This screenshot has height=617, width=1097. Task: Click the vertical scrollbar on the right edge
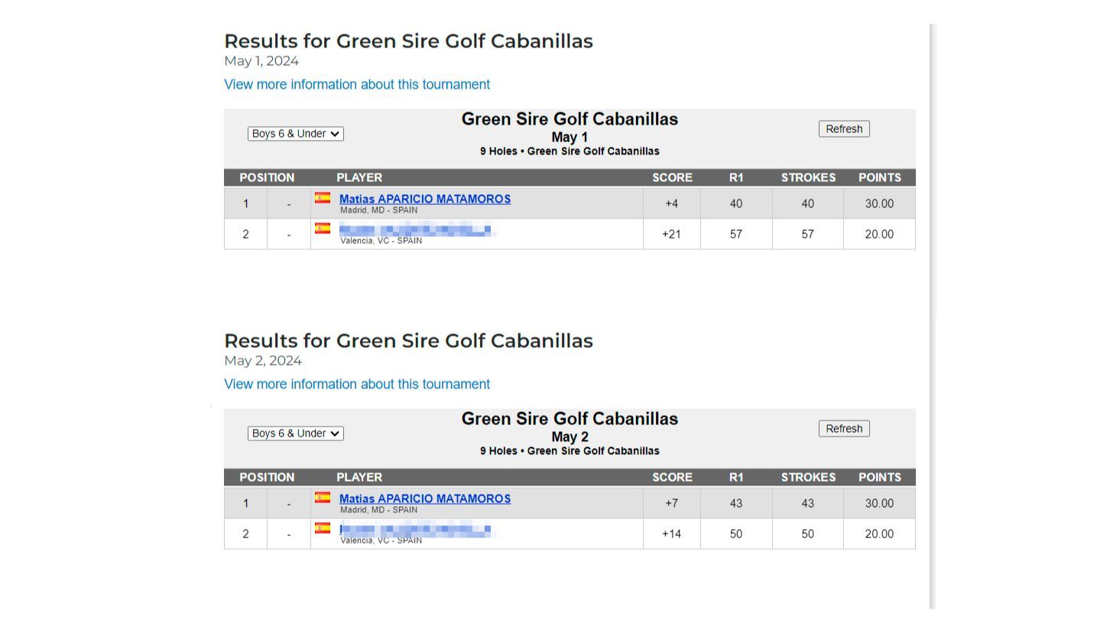(933, 306)
